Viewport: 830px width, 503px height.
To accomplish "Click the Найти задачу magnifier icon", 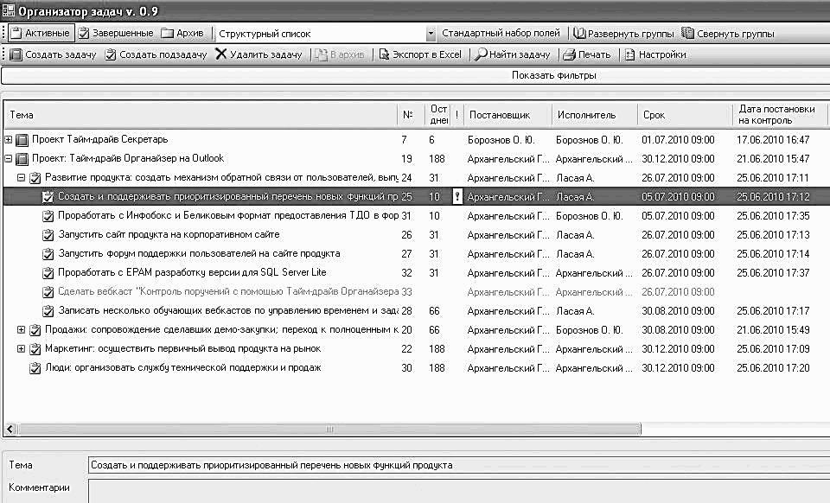I will pos(481,54).
